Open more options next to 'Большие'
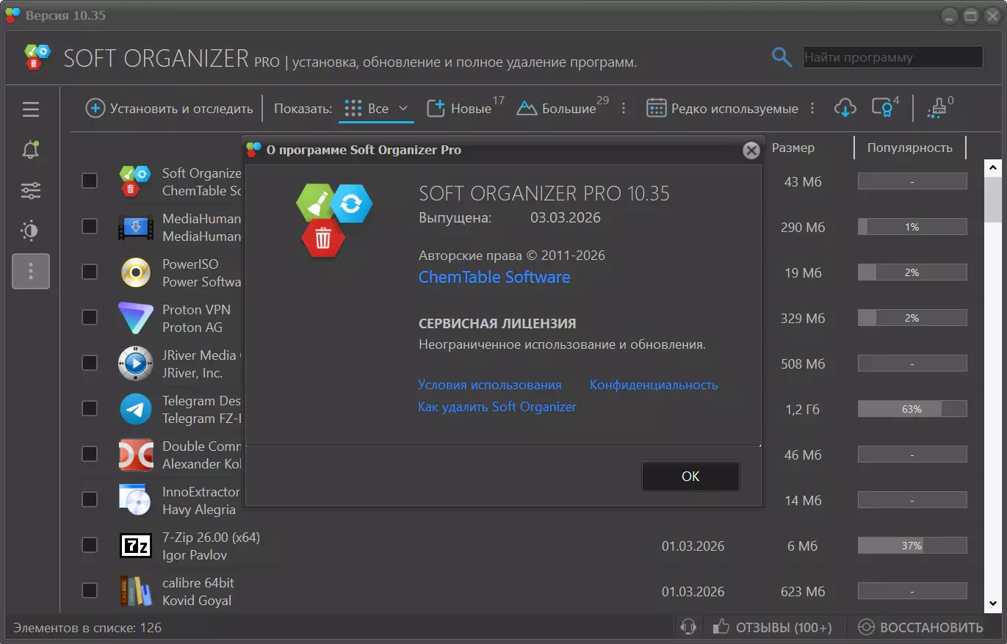This screenshot has height=644, width=1007. coord(624,109)
